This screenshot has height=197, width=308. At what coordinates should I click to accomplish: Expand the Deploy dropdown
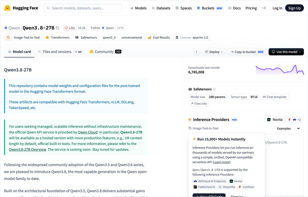[214, 52]
